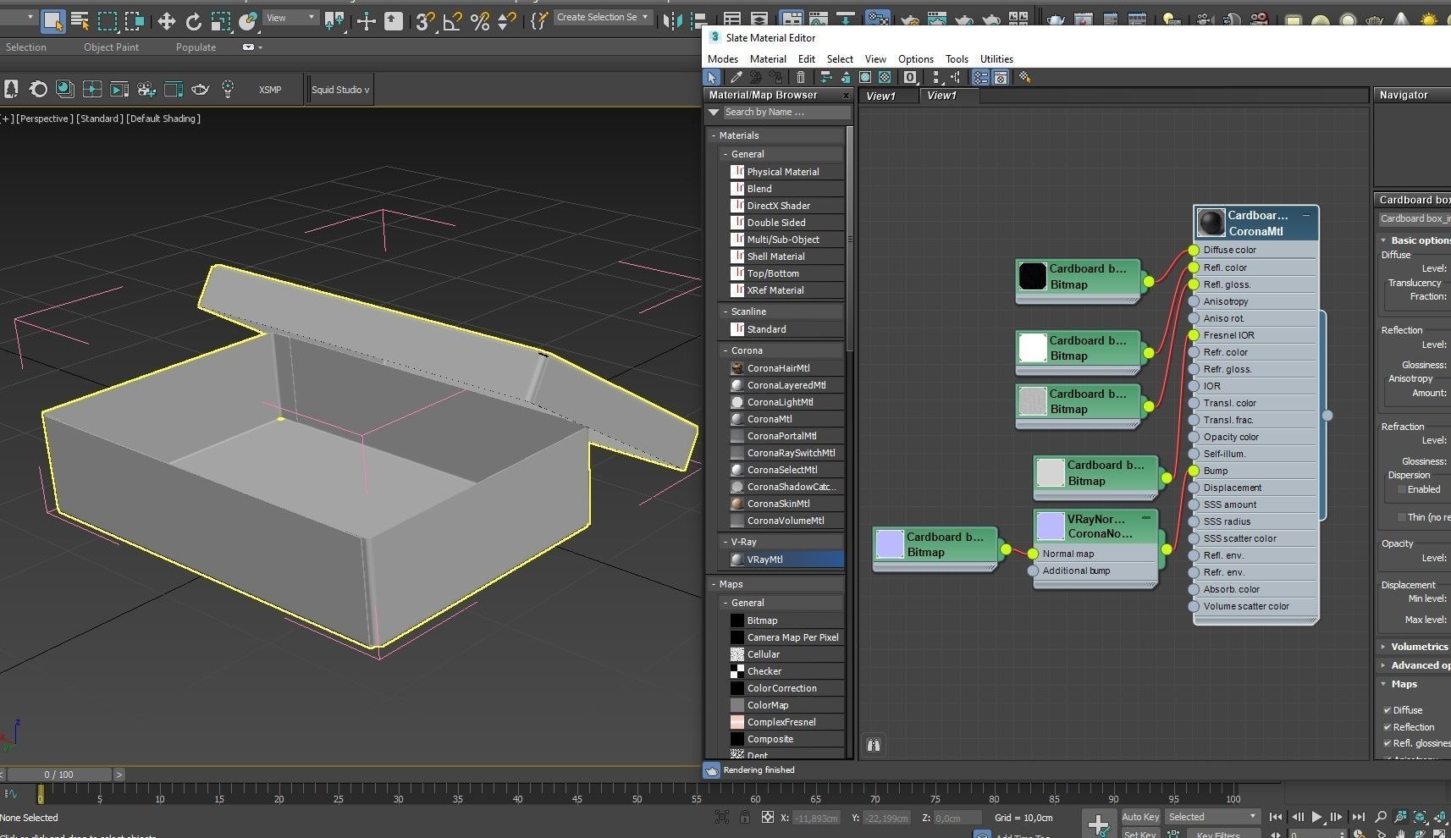Toggle Spinner Snap
Viewport: 1451px width, 838px height.
(x=506, y=21)
